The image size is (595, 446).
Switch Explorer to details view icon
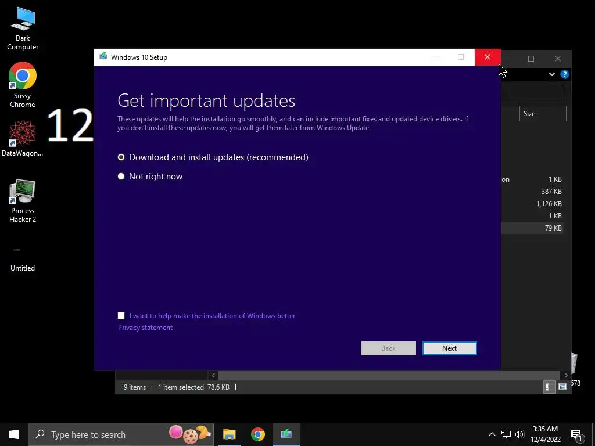pos(549,386)
